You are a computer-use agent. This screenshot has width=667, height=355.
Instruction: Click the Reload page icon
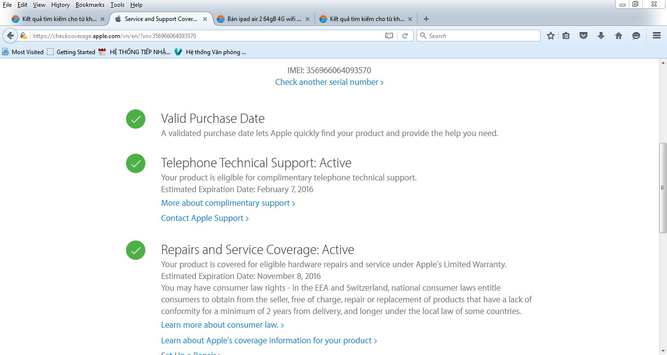405,36
